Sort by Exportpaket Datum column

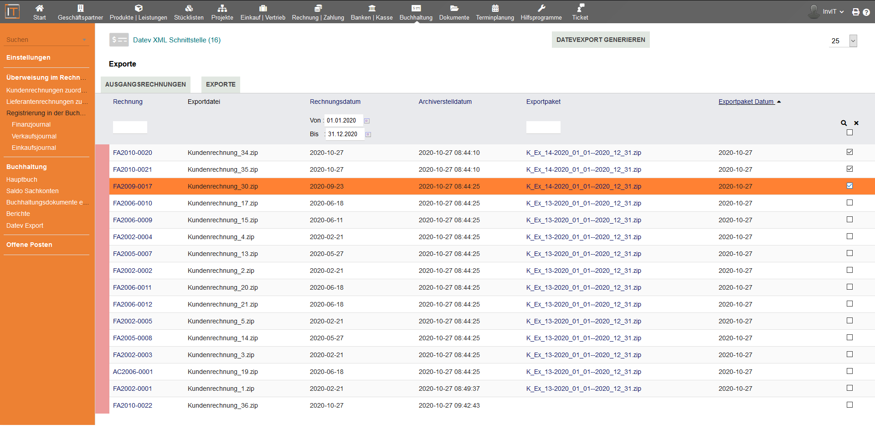746,102
